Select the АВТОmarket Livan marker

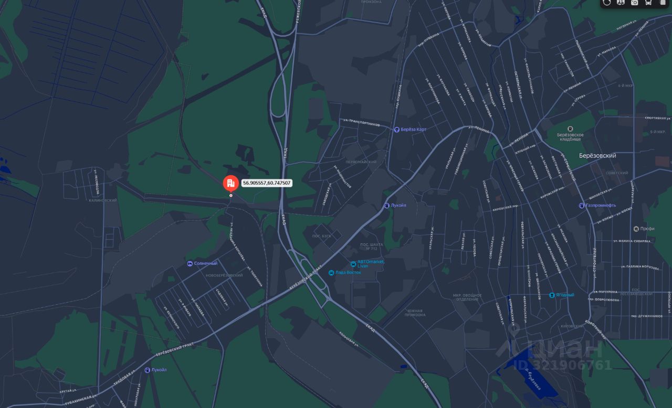coord(367,264)
